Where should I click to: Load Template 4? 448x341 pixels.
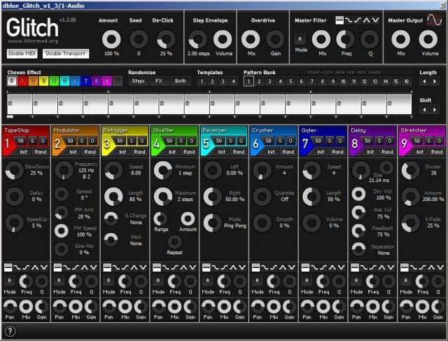[x=233, y=81]
